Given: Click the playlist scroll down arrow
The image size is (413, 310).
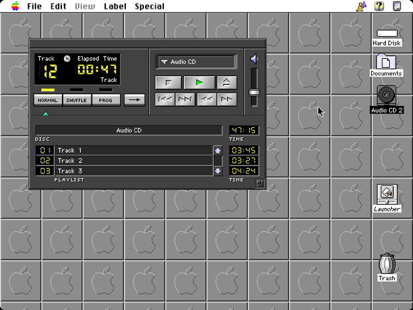Looking at the screenshot, I should [x=218, y=171].
